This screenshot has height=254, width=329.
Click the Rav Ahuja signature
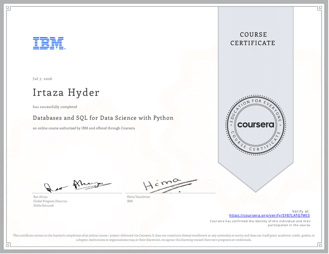[x=77, y=186]
